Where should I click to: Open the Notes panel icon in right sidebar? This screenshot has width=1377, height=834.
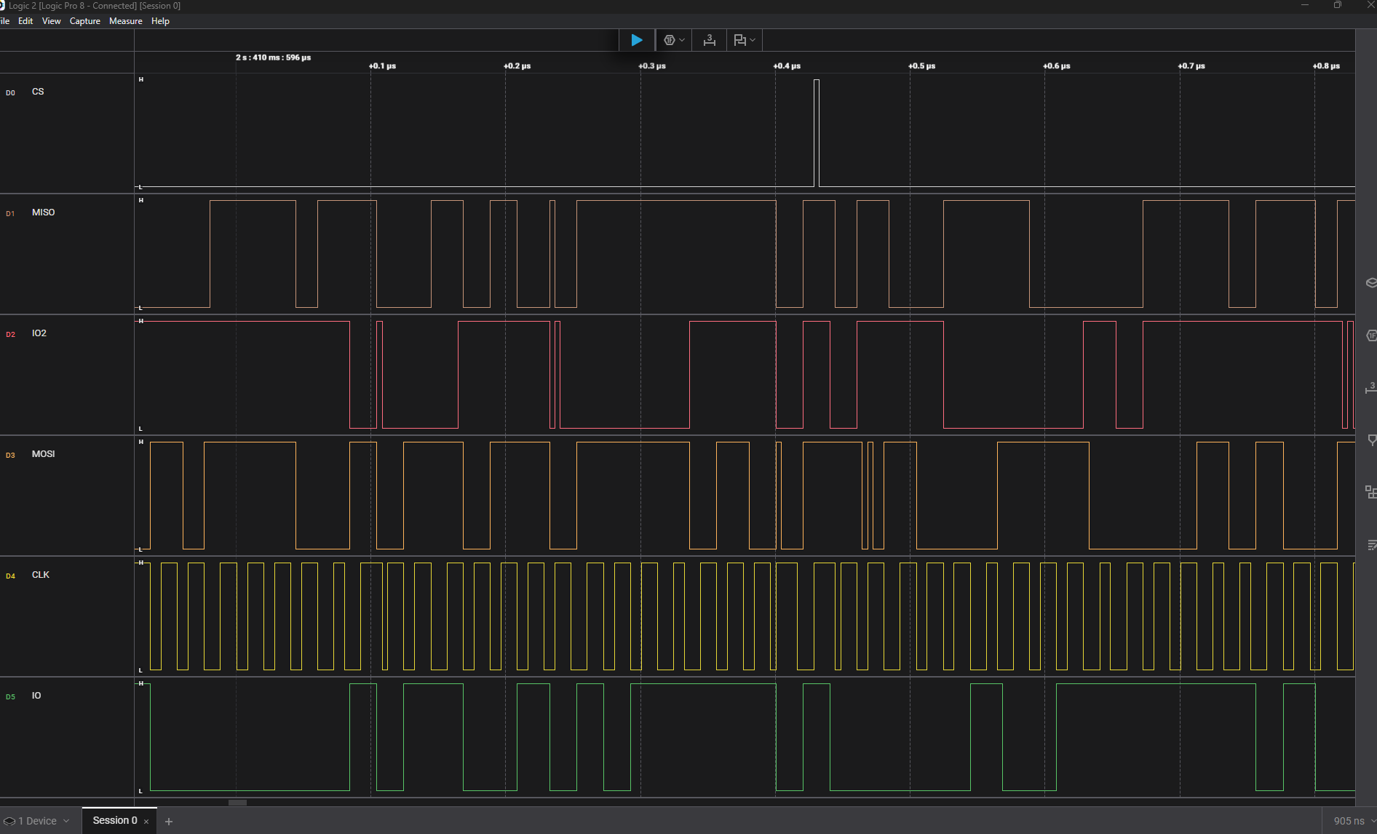pyautogui.click(x=1371, y=545)
